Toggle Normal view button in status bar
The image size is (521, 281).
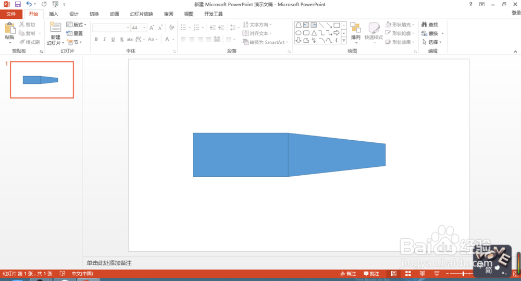(393, 274)
